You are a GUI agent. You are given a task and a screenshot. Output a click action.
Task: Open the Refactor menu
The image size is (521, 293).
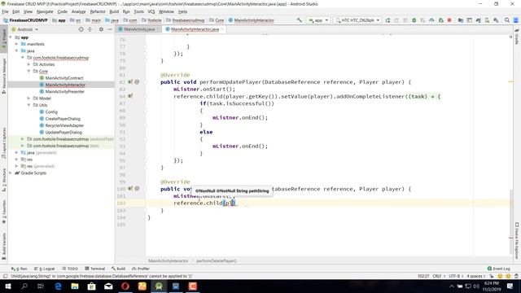point(98,11)
